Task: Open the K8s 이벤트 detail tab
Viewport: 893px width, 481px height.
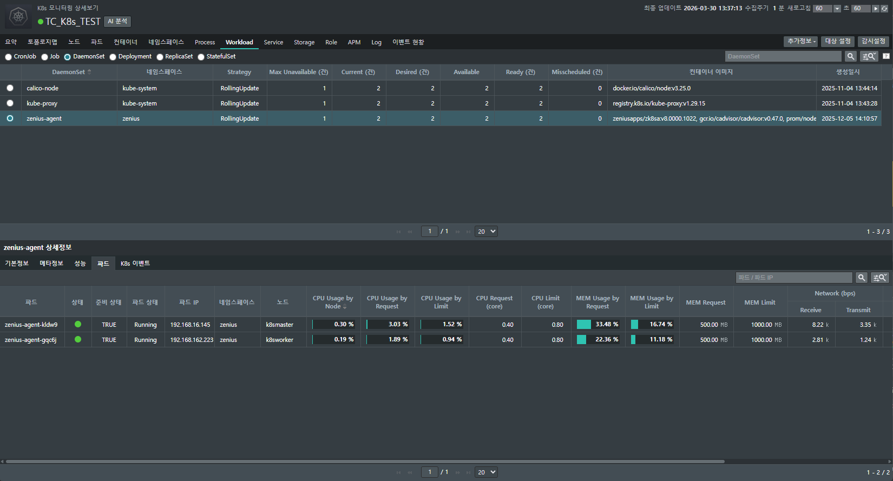Action: point(135,263)
